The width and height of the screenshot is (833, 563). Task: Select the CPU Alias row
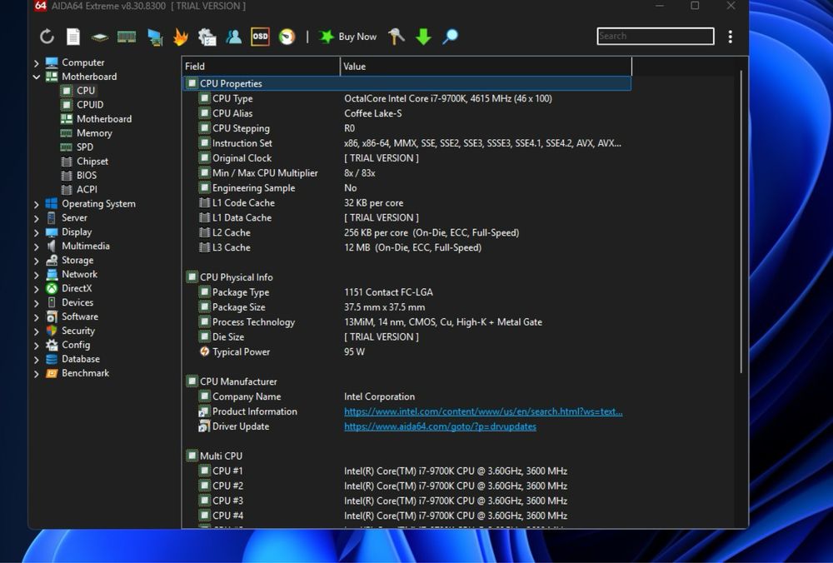(407, 113)
